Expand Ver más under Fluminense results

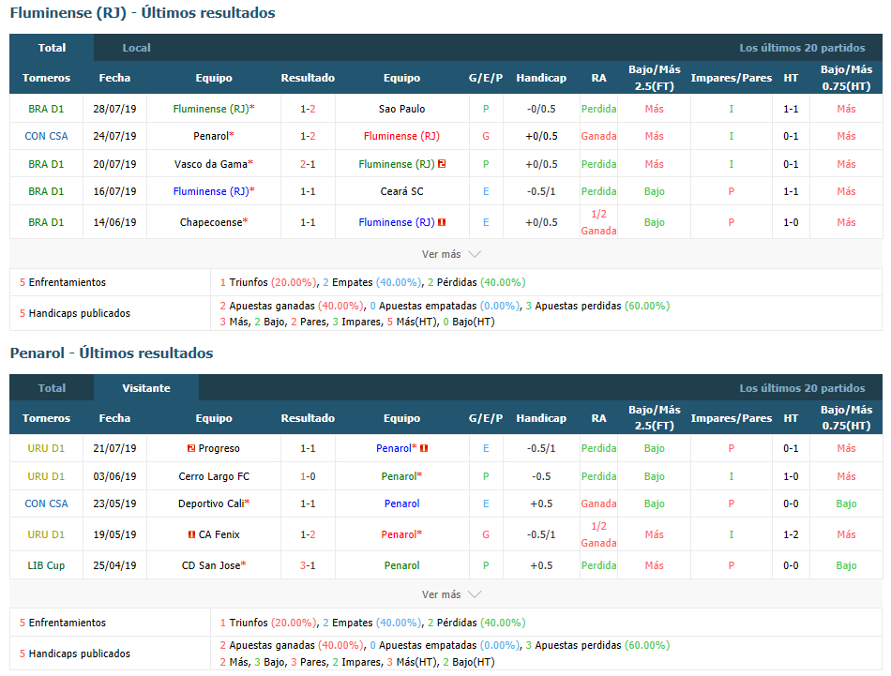tap(451, 254)
